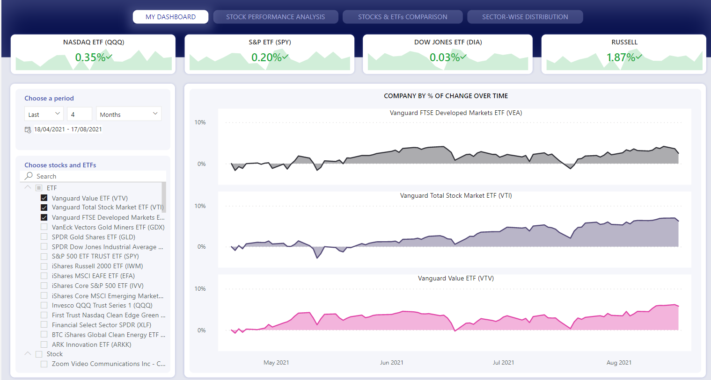This screenshot has width=711, height=380.
Task: Click the S&P ETF (SPY) trend icon
Action: click(286, 57)
